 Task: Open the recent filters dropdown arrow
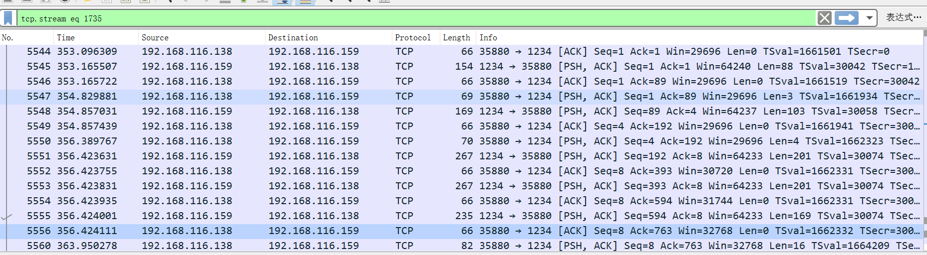point(869,18)
